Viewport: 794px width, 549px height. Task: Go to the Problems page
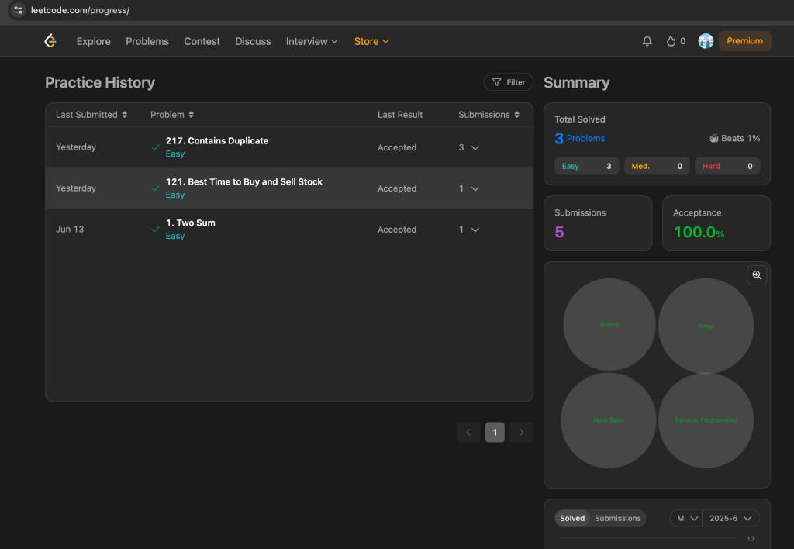(147, 41)
